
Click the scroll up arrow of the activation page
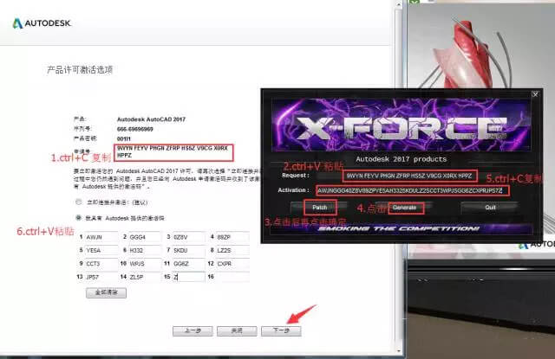click(399, 4)
